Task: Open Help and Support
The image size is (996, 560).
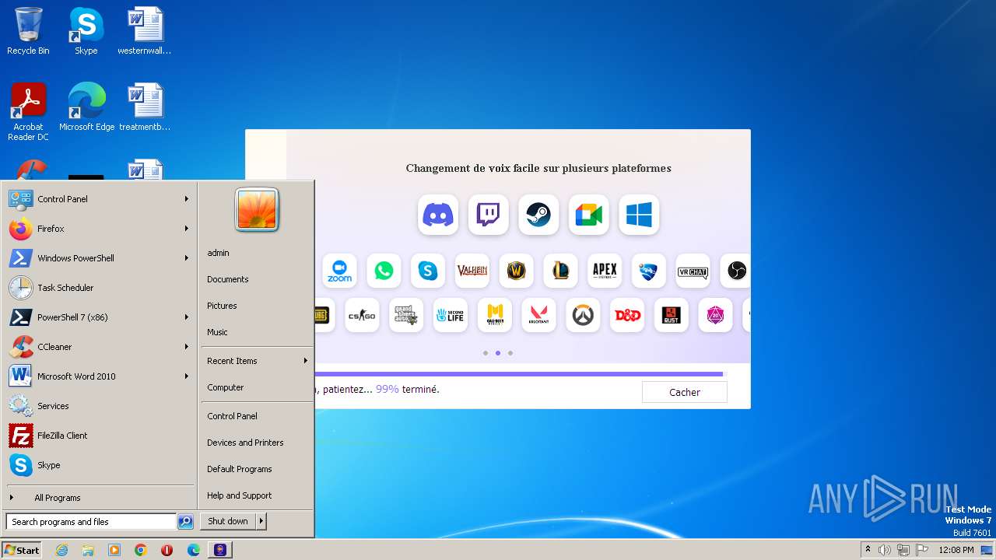Action: tap(239, 495)
